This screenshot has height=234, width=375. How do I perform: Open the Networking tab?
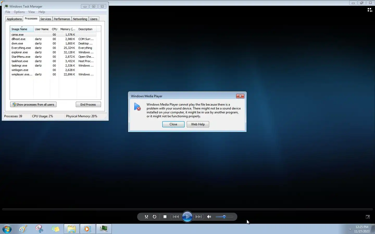click(x=80, y=19)
